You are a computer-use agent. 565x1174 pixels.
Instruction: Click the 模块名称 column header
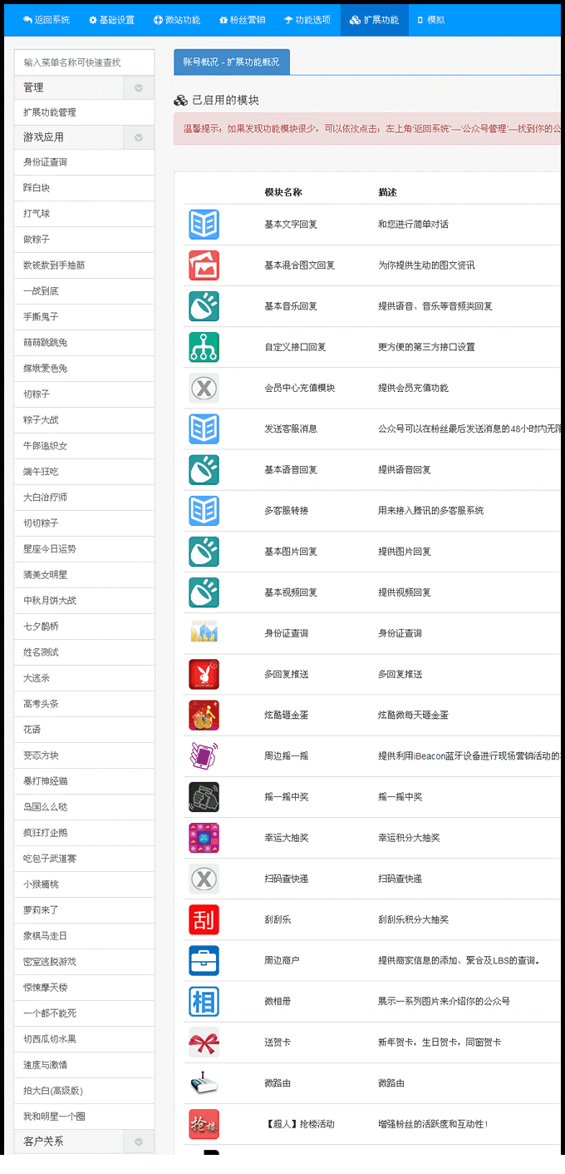(283, 192)
